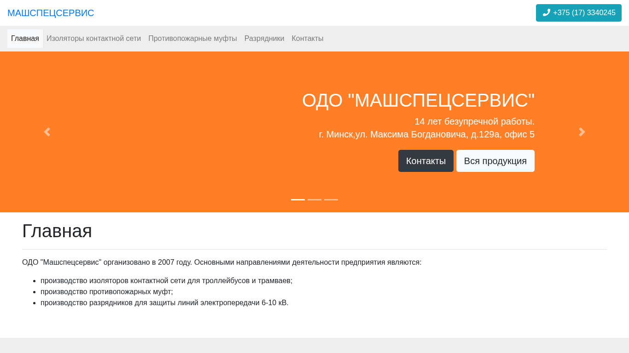Open Противопожарные муфты page

point(192,39)
